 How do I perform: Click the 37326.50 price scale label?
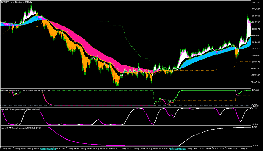[256, 82]
